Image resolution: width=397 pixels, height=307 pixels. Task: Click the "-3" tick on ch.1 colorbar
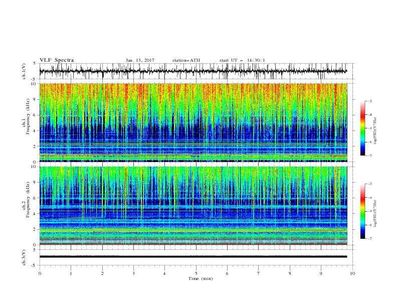(370, 101)
